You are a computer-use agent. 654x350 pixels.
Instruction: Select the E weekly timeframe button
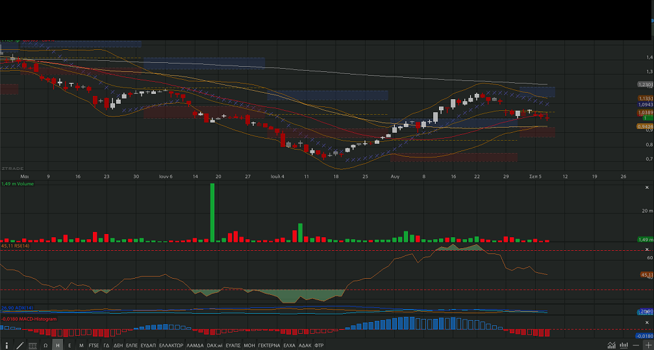tap(69, 345)
